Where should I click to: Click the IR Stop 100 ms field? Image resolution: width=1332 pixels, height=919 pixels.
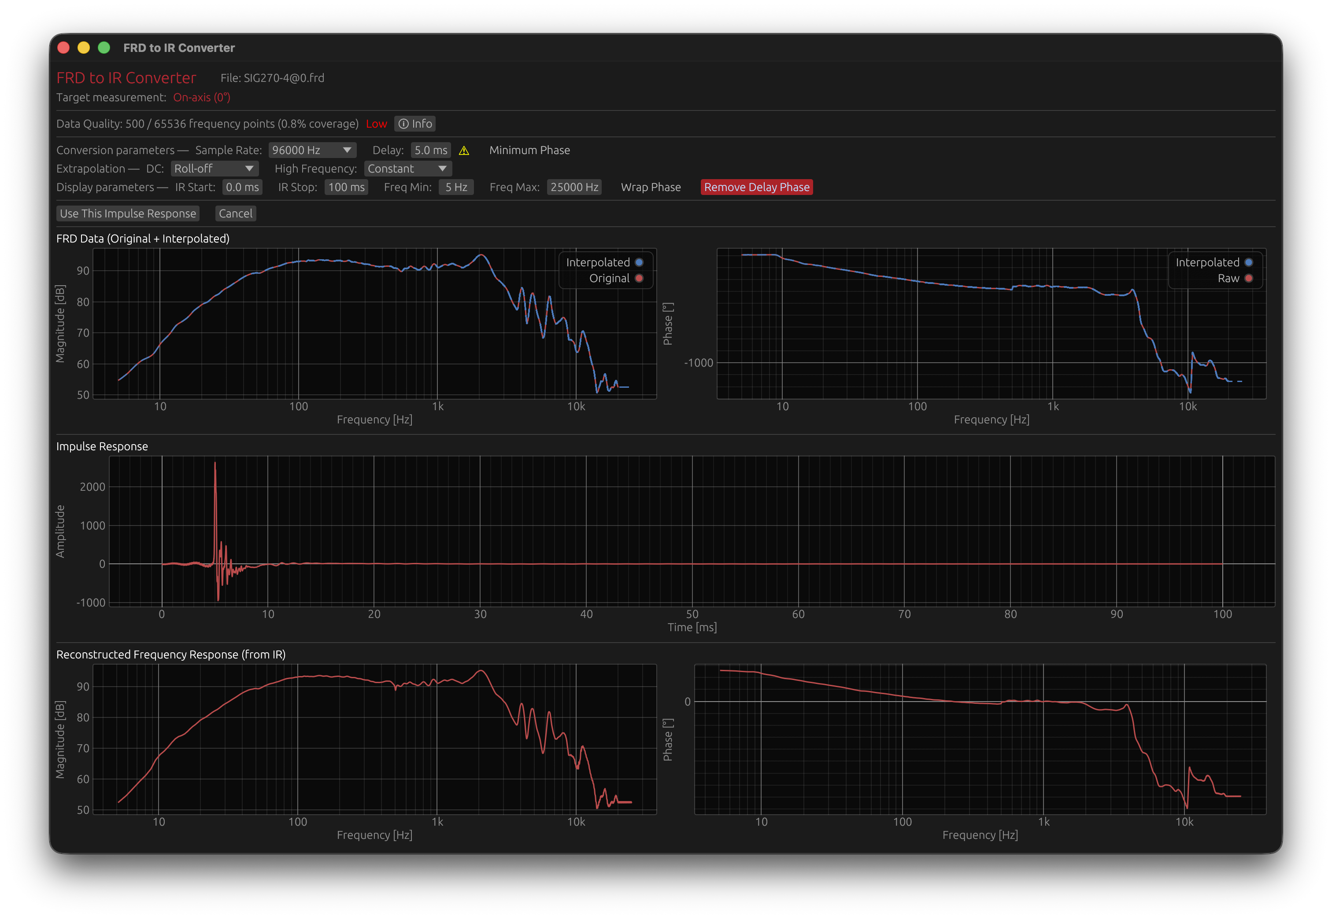coord(346,187)
